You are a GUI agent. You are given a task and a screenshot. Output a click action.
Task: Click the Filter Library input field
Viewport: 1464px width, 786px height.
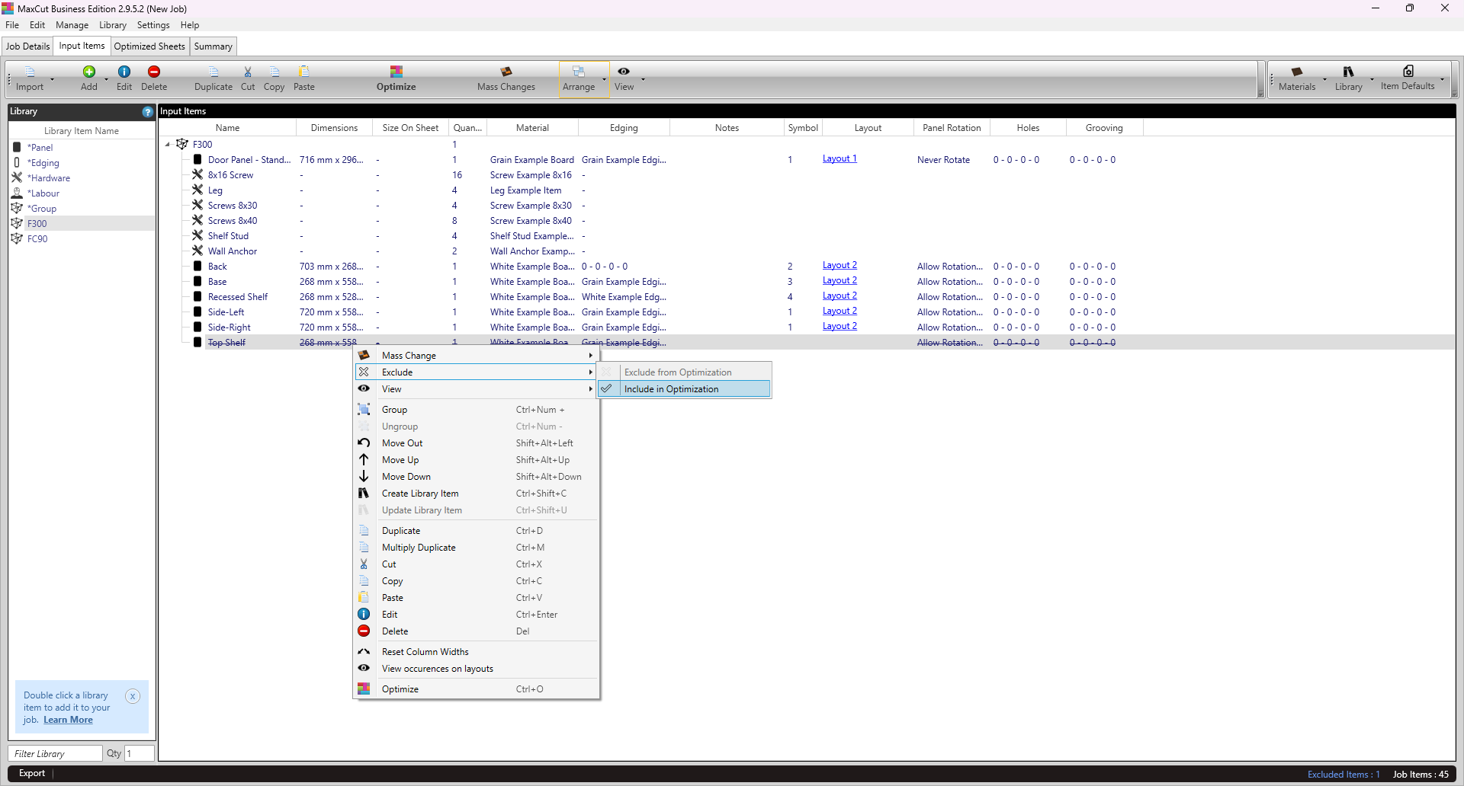[56, 753]
